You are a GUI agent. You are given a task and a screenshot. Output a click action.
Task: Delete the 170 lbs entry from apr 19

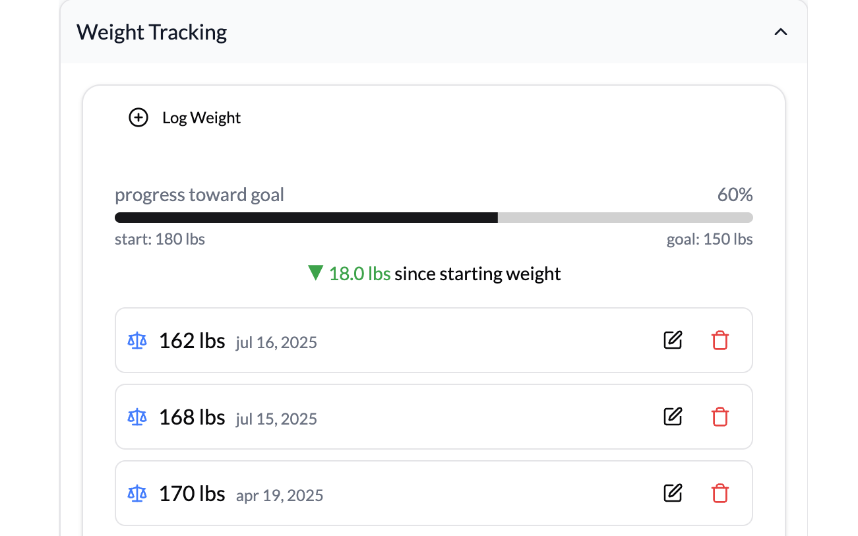click(720, 493)
